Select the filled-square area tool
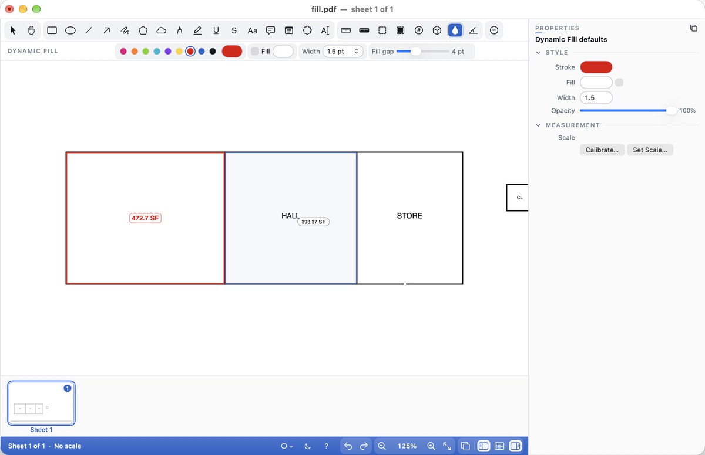705x455 pixels. (401, 30)
